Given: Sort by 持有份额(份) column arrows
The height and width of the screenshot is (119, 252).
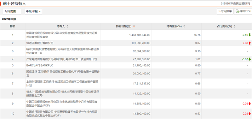Looking at the screenshot, I should click(x=134, y=27).
